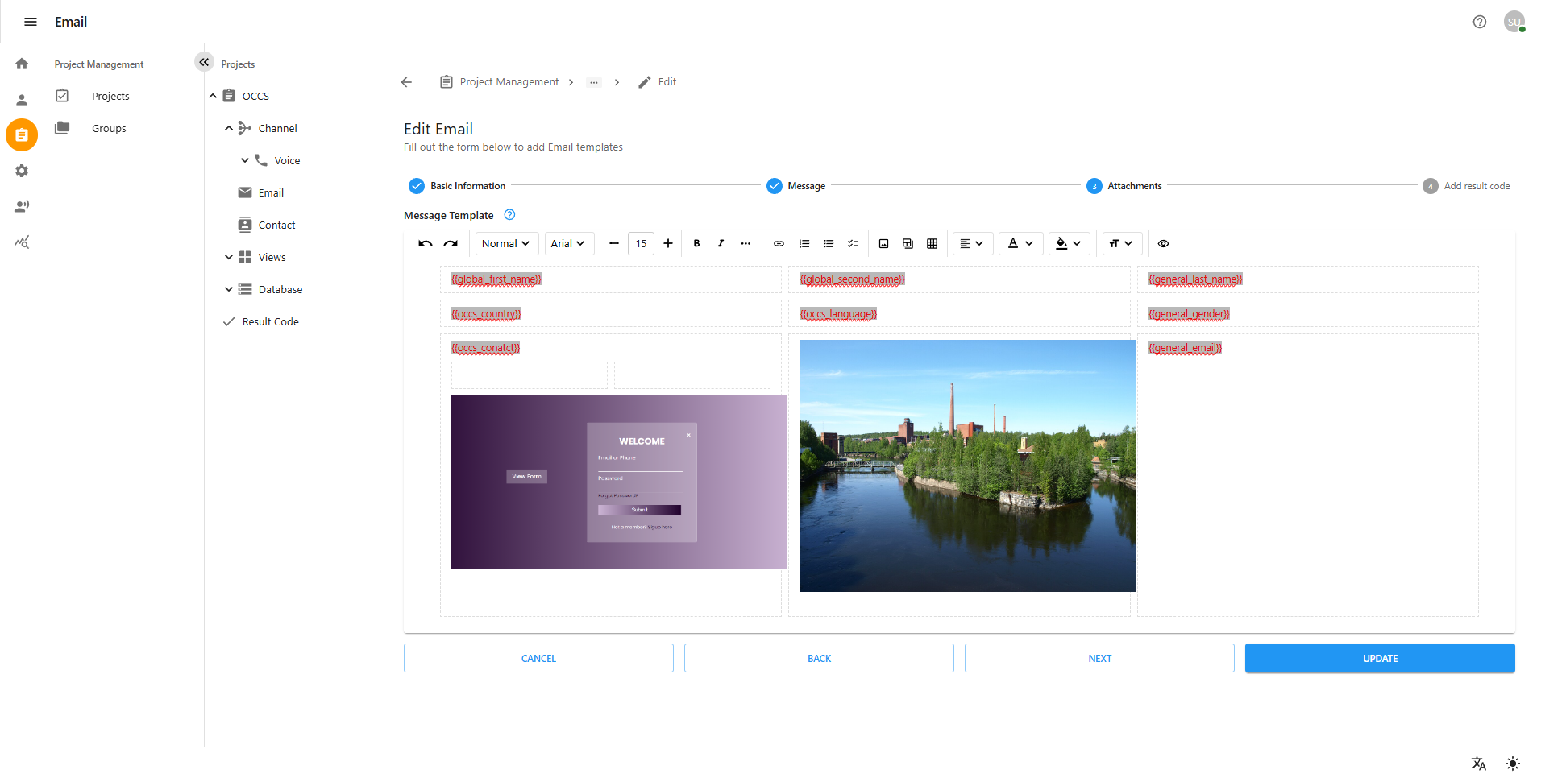Insert an image with the image icon
Screen dimensions: 1541x778
point(883,243)
